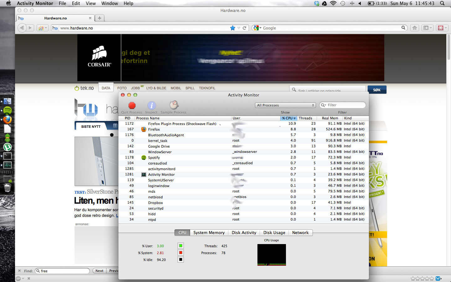This screenshot has width=451, height=282.
Task: Open the Trash in the Dock
Action: (8, 187)
